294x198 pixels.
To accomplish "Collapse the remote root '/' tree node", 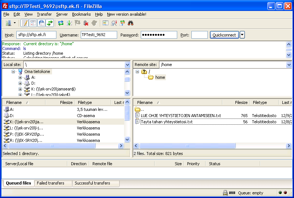I will pos(137,71).
